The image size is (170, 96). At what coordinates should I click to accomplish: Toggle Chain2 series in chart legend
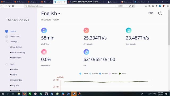(x=93, y=74)
